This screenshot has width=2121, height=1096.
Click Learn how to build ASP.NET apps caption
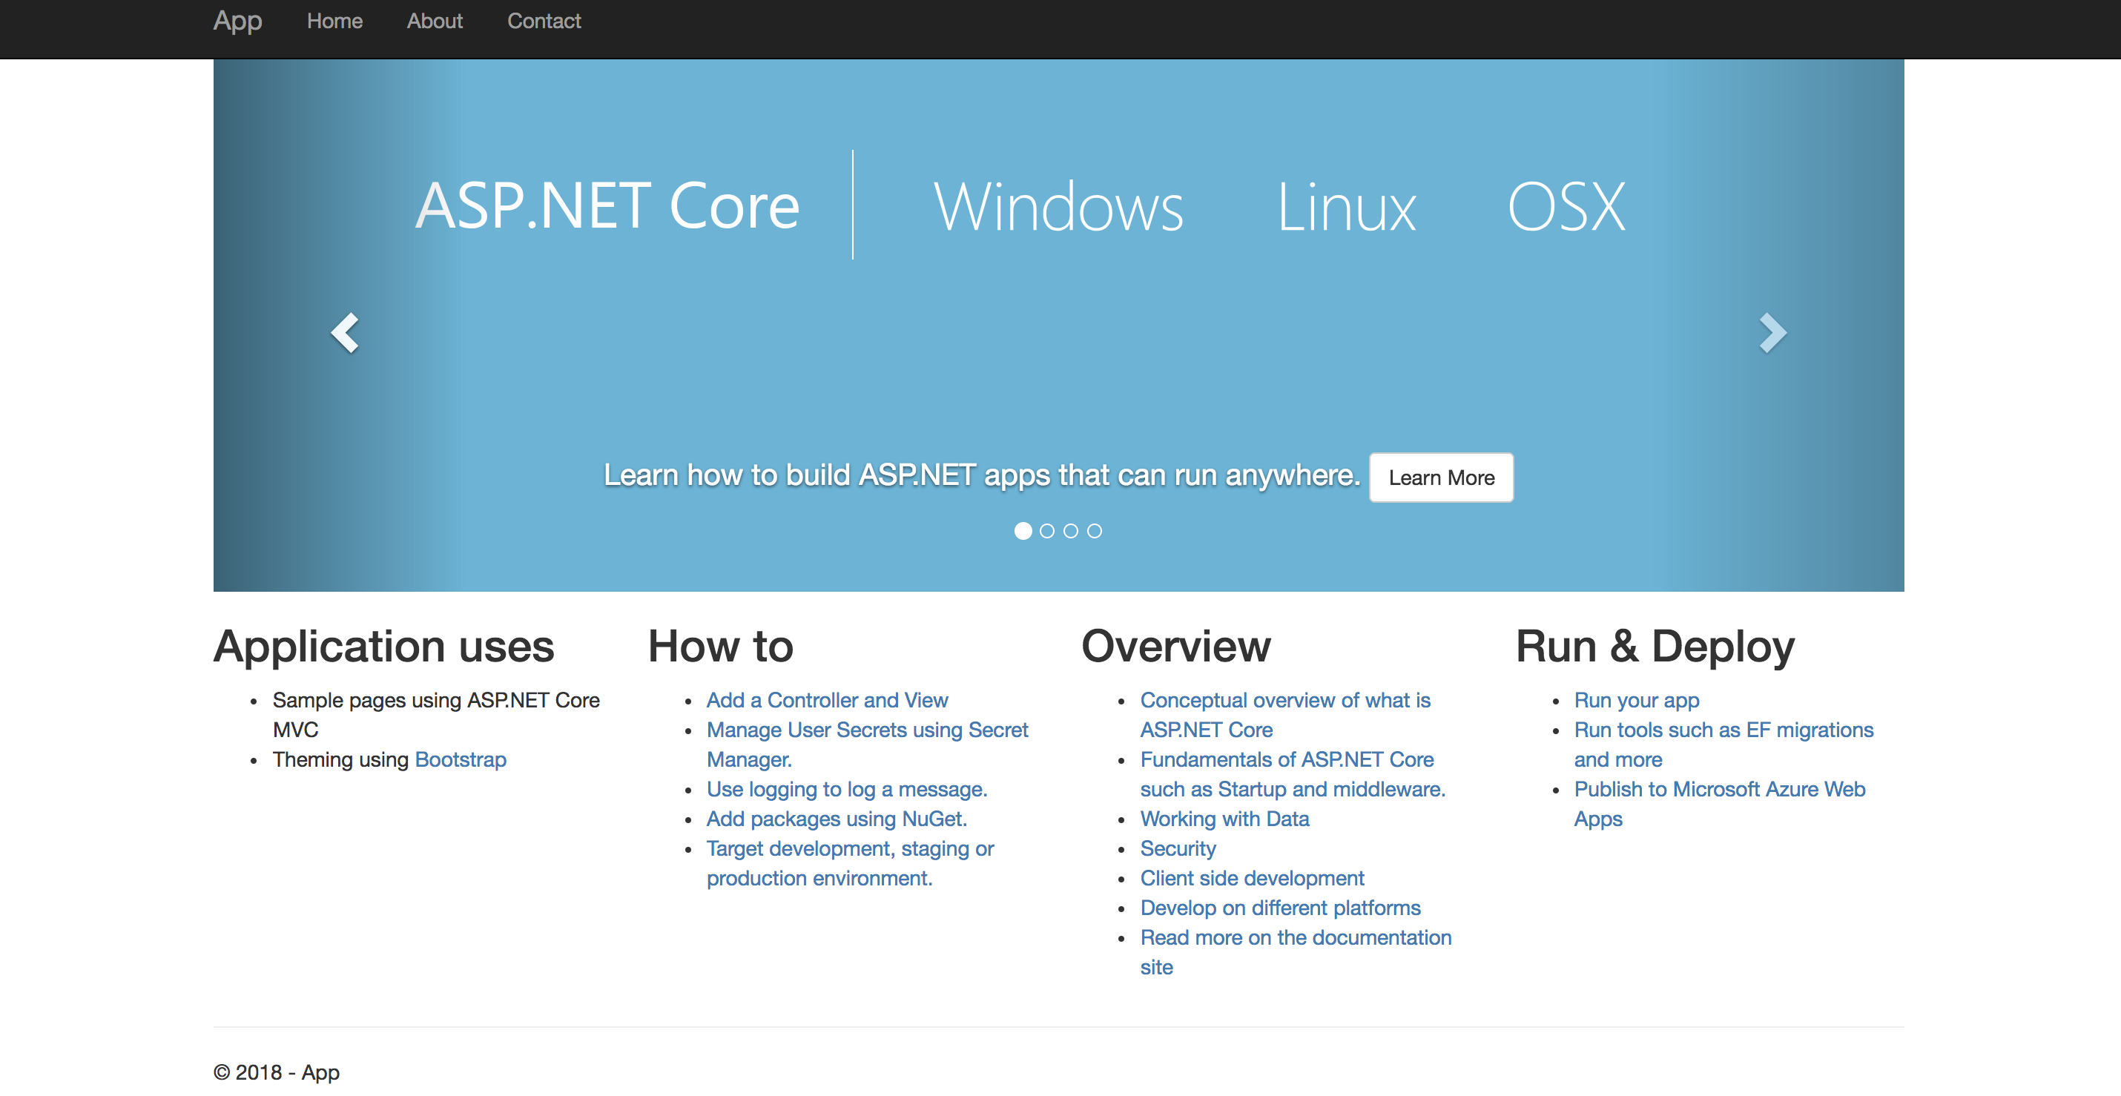tap(981, 475)
